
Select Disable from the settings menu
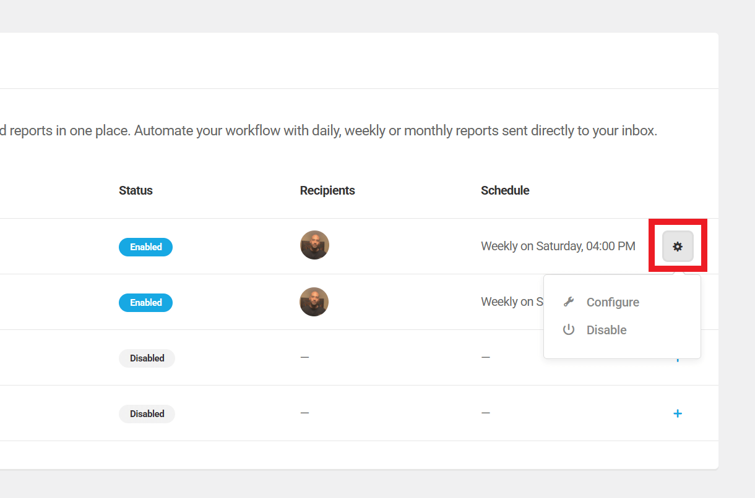(x=606, y=329)
